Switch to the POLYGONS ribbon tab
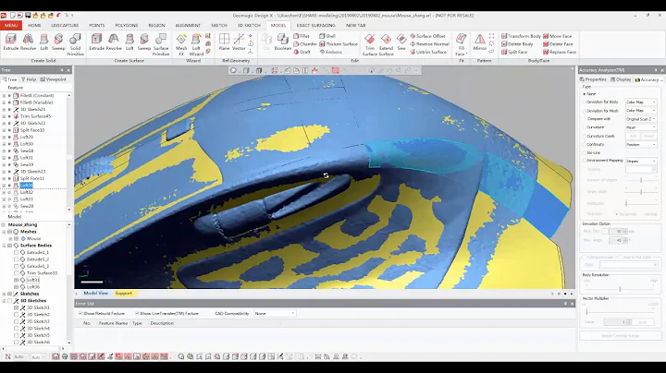 pos(126,26)
